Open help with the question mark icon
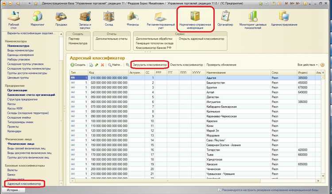Screen dimensions: 332x194 point(322,65)
